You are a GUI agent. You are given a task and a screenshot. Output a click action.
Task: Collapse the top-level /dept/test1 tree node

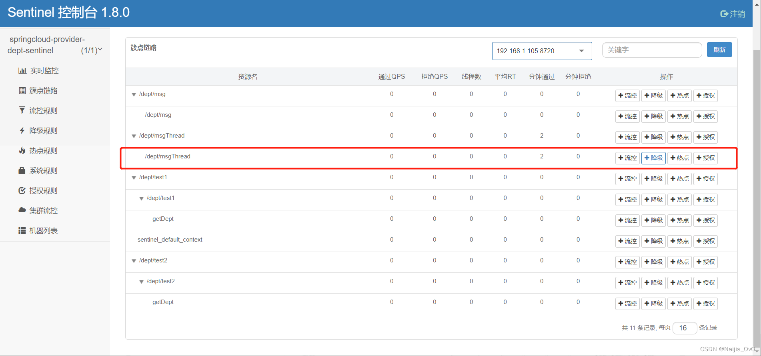click(134, 178)
